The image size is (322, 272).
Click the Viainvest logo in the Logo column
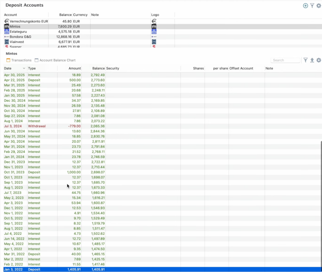click(x=154, y=42)
